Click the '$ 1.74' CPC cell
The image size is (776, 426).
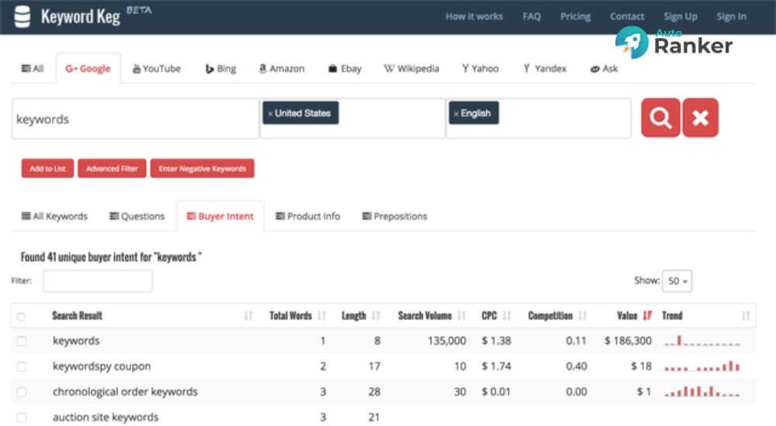pyautogui.click(x=497, y=366)
